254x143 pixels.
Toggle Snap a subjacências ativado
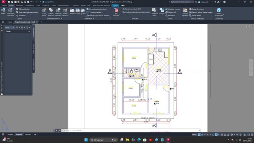coord(98,15)
